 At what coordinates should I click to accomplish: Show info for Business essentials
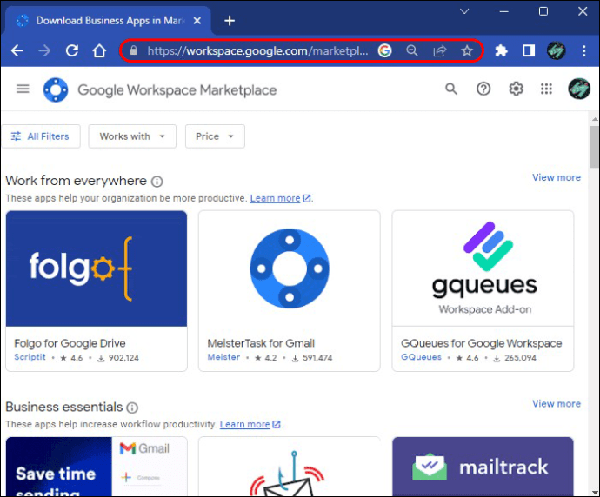[x=132, y=408]
